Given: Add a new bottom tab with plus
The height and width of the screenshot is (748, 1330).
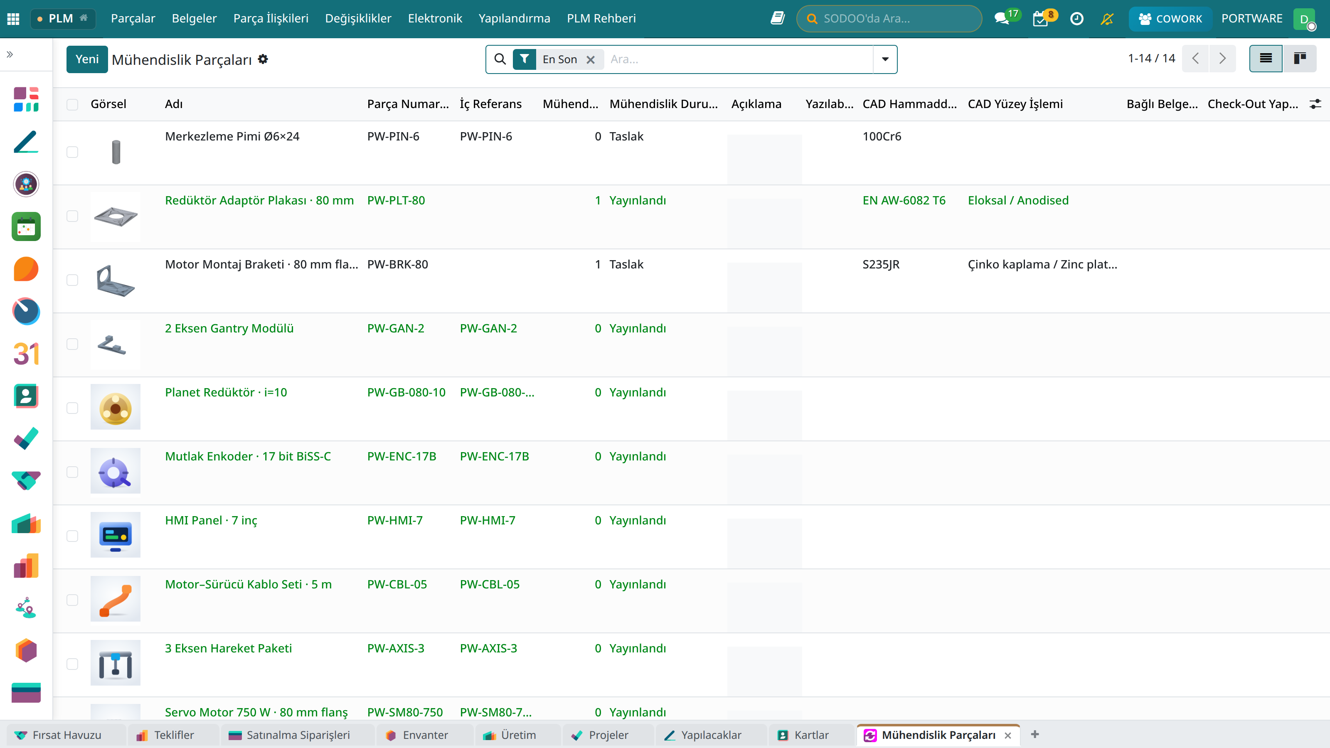Looking at the screenshot, I should point(1034,735).
